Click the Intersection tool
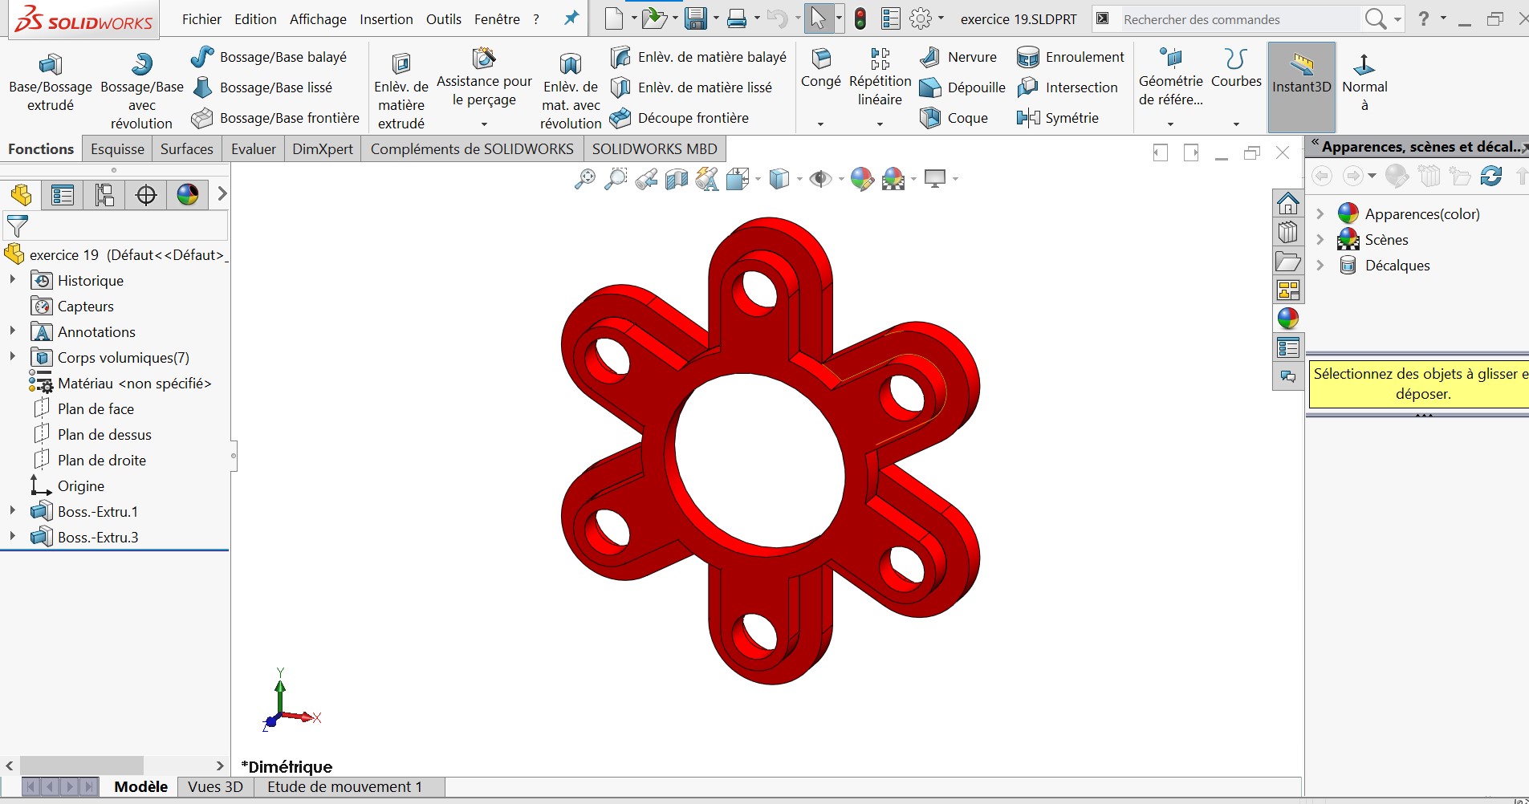 1067,87
